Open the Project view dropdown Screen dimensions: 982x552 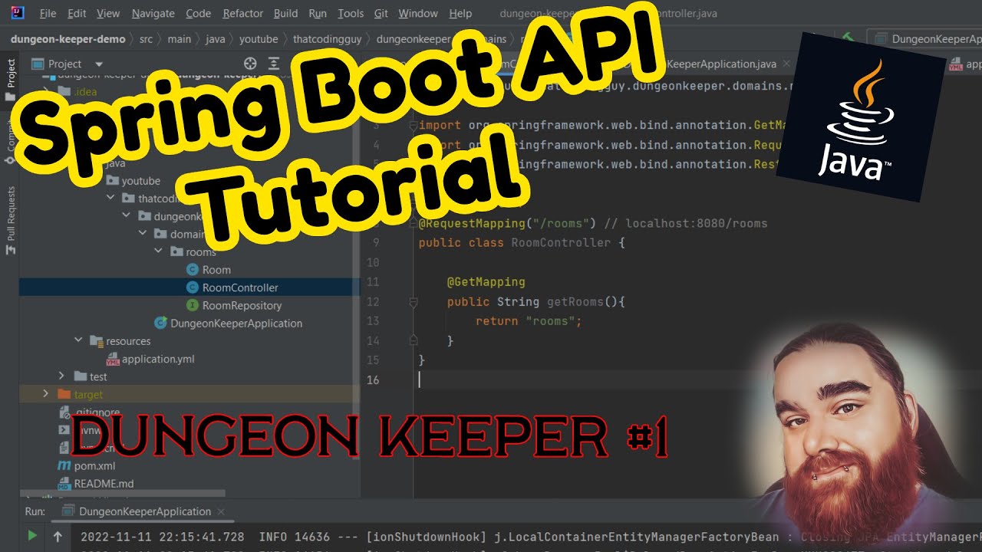tap(99, 64)
